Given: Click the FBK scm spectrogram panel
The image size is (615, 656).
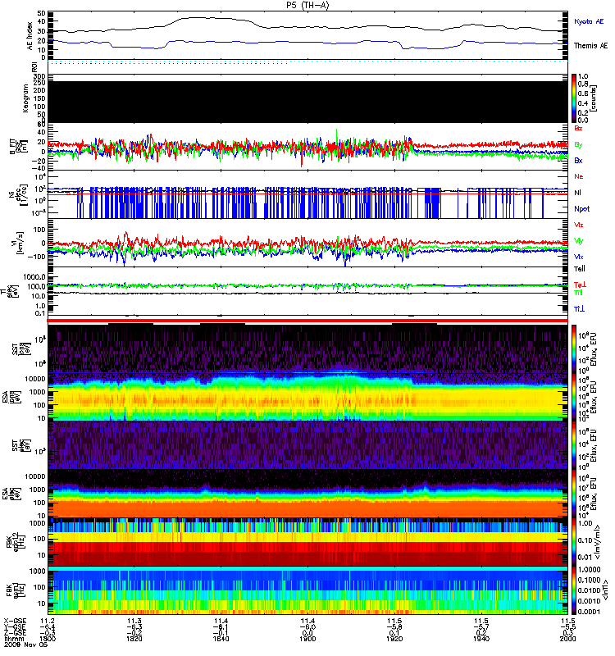Looking at the screenshot, I should point(307,590).
